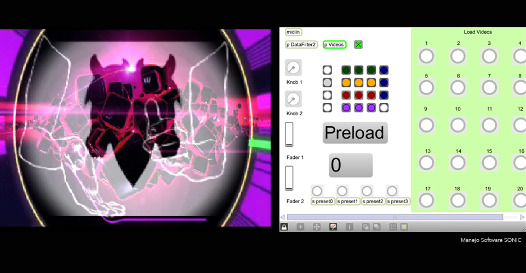Load video slot 1
The image size is (526, 273).
coord(426,56)
